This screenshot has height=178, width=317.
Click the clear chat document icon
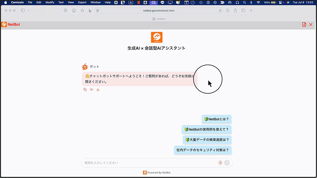coord(304,25)
